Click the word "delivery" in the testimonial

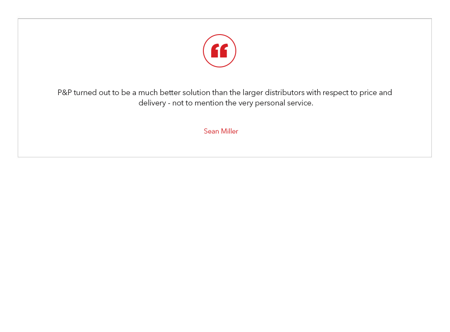click(x=152, y=103)
